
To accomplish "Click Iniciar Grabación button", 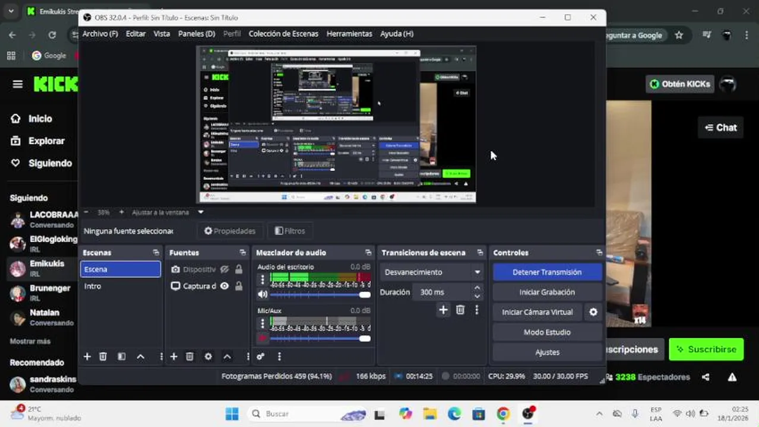I will coord(547,292).
